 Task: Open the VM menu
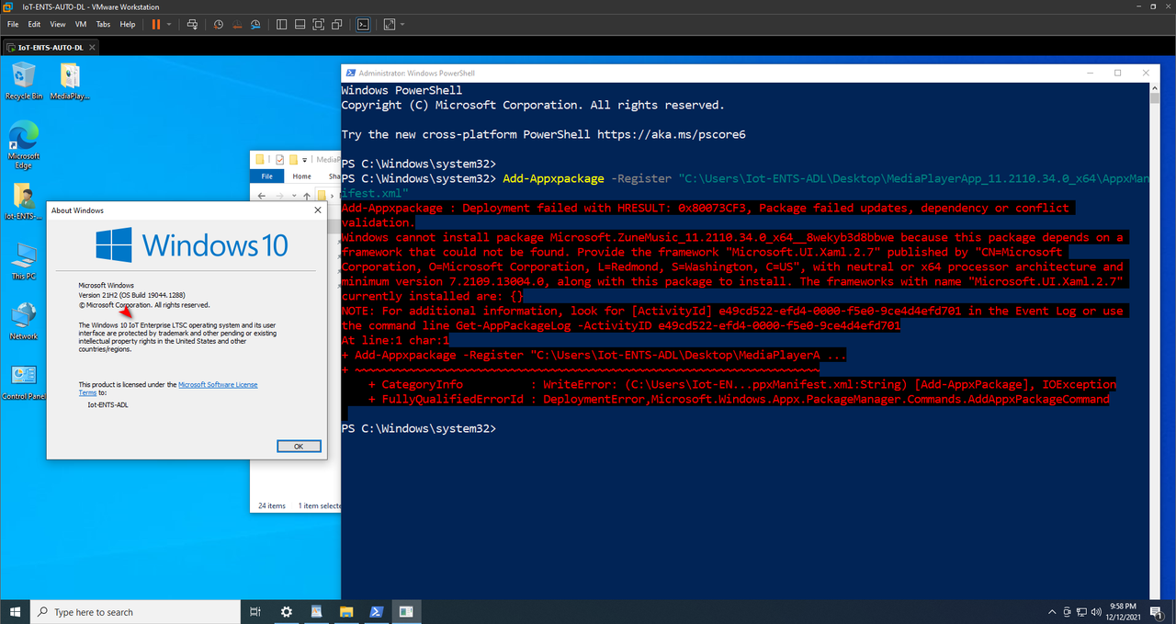(x=79, y=24)
